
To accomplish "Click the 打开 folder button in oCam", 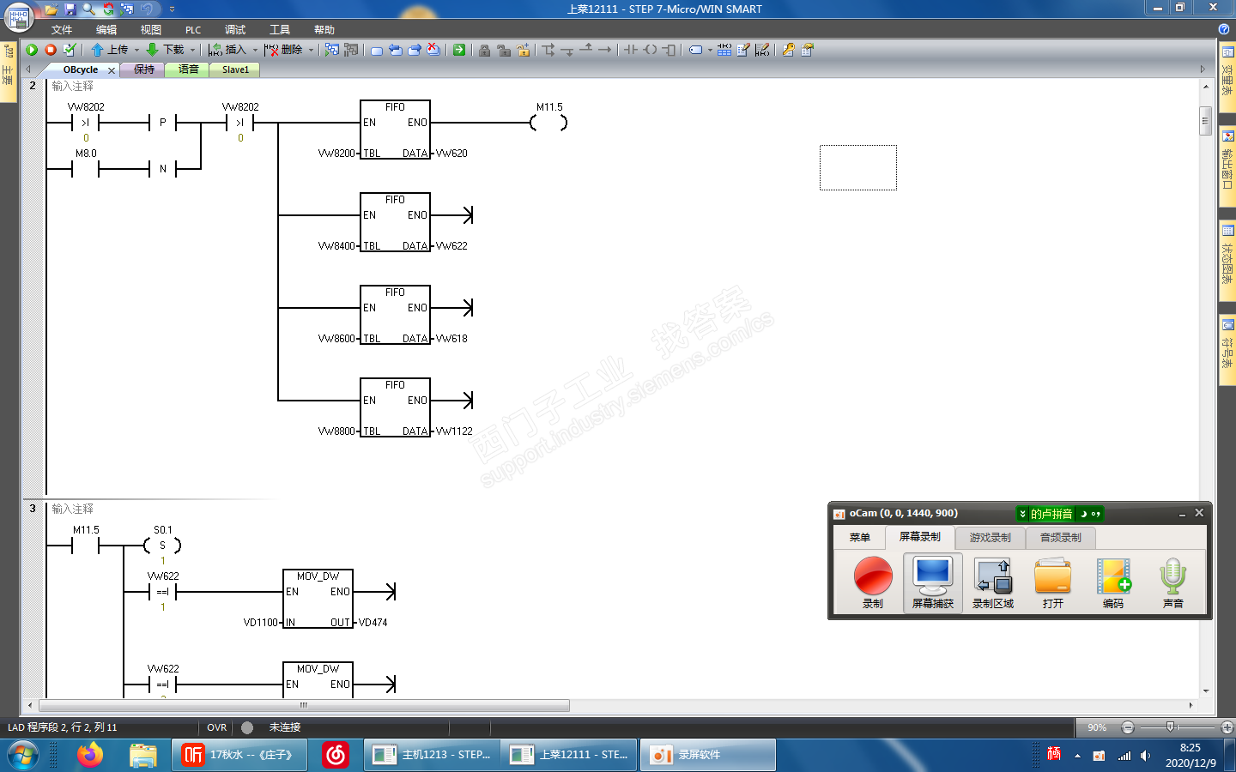I will point(1053,582).
